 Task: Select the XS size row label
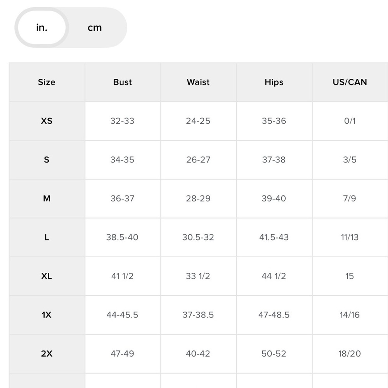pyautogui.click(x=47, y=121)
